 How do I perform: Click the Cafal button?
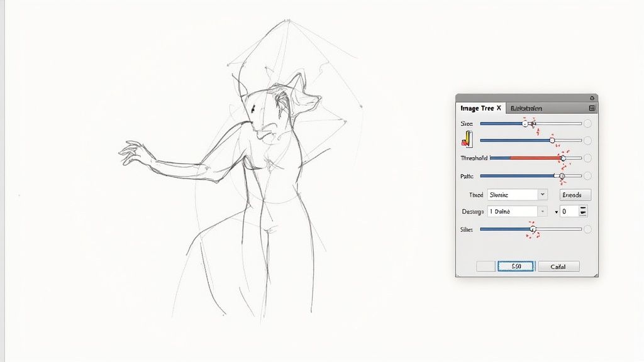pyautogui.click(x=558, y=266)
